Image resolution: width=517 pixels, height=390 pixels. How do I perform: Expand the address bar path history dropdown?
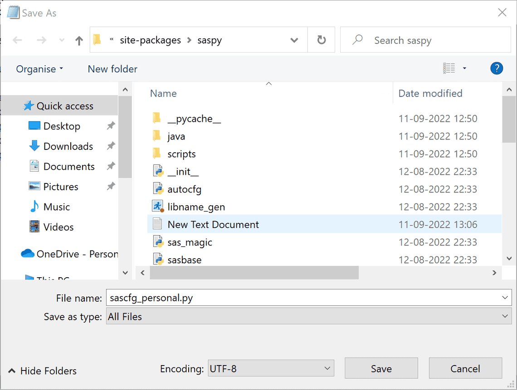click(294, 40)
